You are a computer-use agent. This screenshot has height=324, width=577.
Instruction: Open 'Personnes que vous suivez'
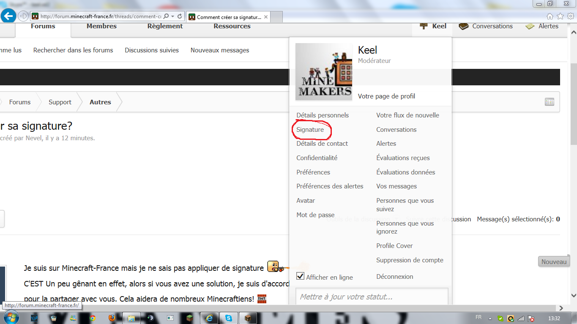coord(405,205)
